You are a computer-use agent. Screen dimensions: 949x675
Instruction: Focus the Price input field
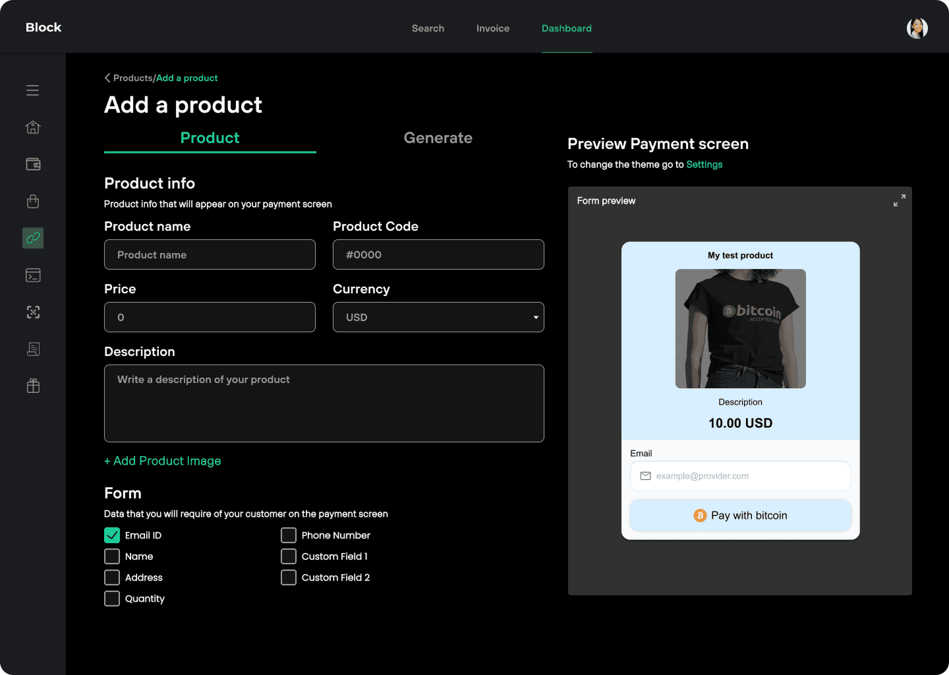click(x=210, y=317)
